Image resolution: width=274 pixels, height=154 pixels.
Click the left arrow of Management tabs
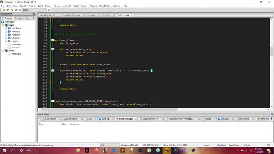(2, 18)
